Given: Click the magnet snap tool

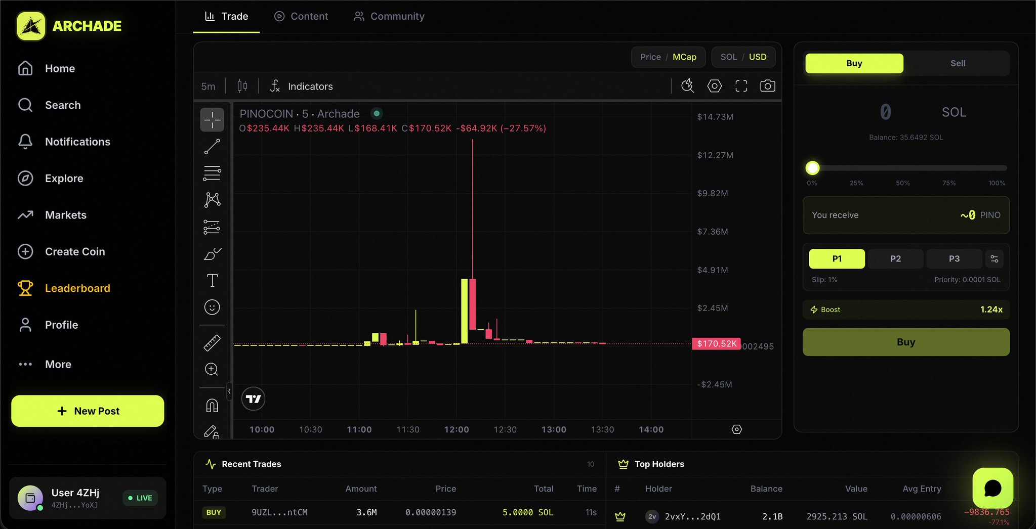Looking at the screenshot, I should click(212, 406).
